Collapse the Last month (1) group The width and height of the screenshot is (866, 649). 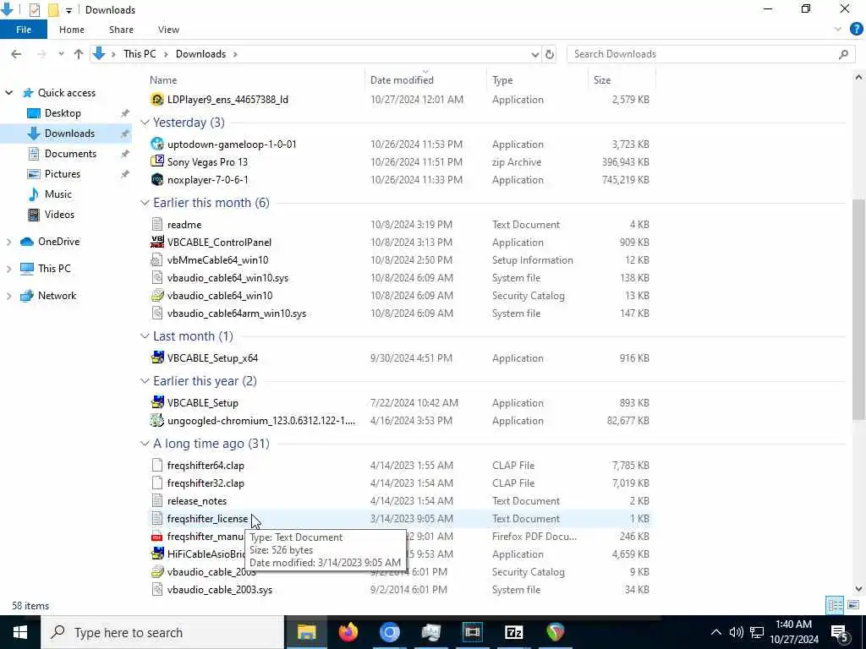[x=145, y=336]
